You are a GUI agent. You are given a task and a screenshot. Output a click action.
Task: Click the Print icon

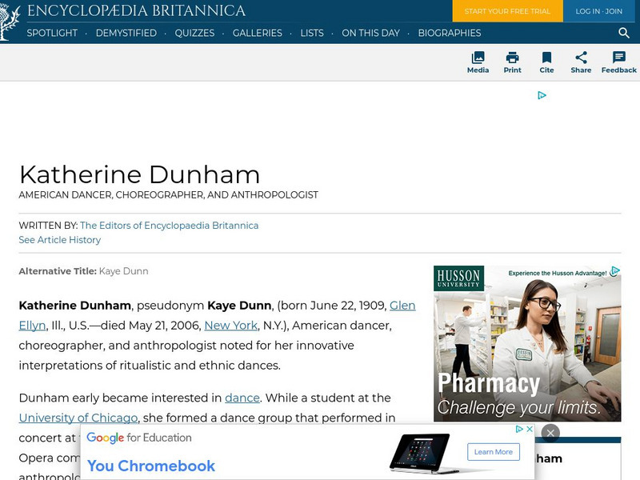(x=512, y=62)
